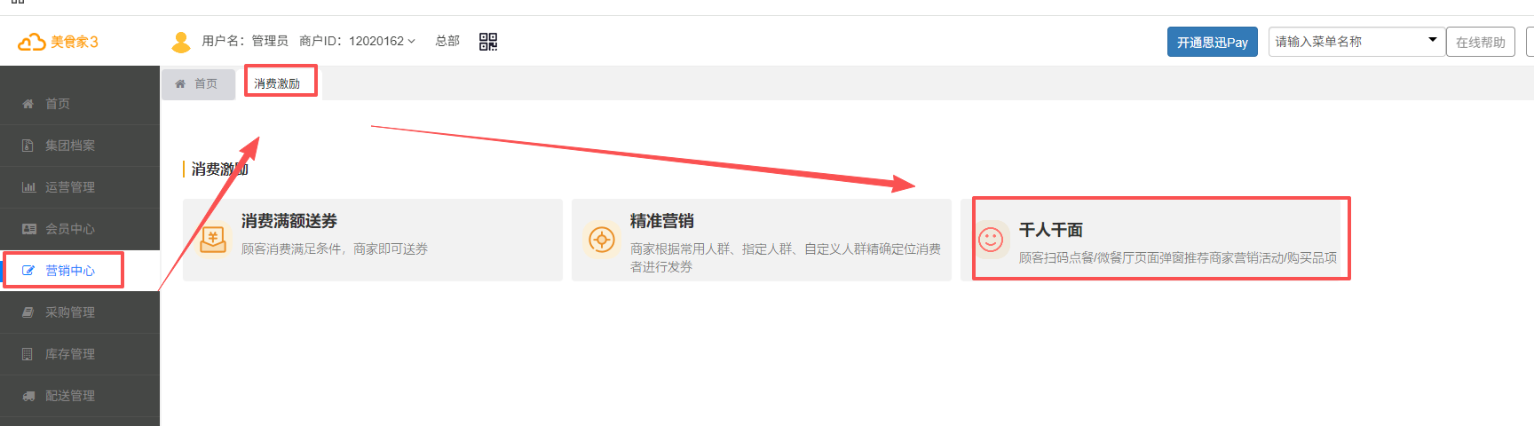This screenshot has width=1534, height=426.
Task: Expand the 商户ID 12020162 dropdown
Action: pyautogui.click(x=411, y=42)
